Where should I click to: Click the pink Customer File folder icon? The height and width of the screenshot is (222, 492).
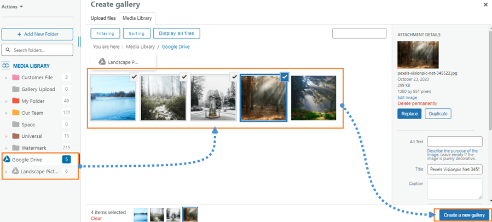tap(16, 78)
